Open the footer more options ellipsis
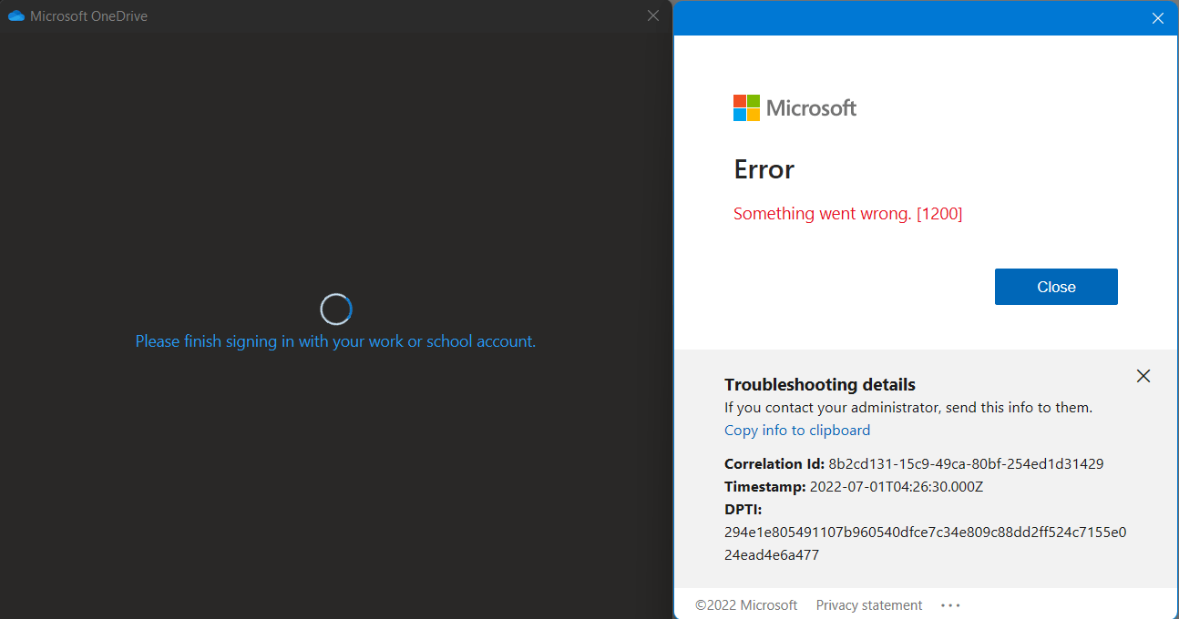The height and width of the screenshot is (619, 1179). coord(951,605)
